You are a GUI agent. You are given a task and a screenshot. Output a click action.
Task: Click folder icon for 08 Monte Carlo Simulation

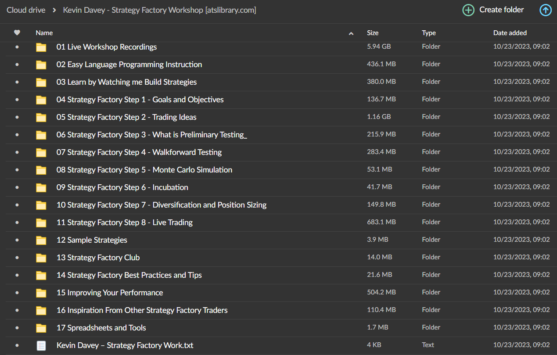point(41,170)
